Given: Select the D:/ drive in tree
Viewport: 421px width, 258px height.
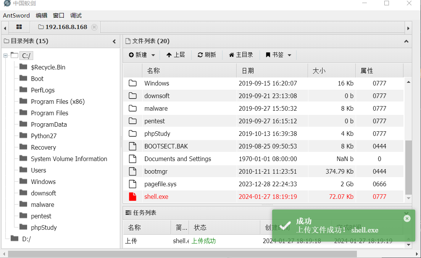Looking at the screenshot, I should click(26, 239).
